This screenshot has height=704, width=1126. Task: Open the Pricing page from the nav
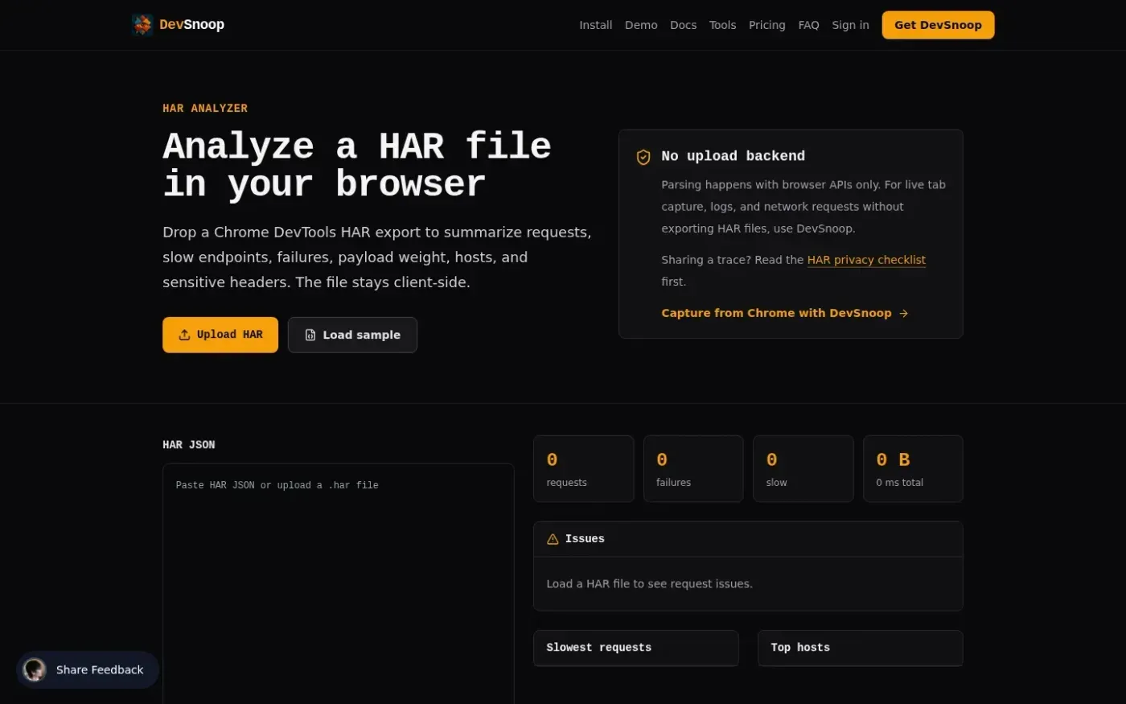[767, 25]
